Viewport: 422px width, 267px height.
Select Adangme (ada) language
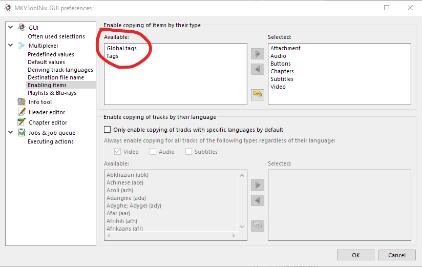[126, 198]
